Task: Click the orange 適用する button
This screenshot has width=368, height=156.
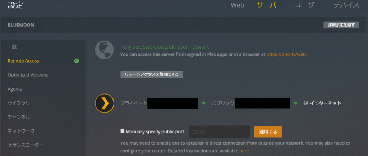Action: click(268, 132)
